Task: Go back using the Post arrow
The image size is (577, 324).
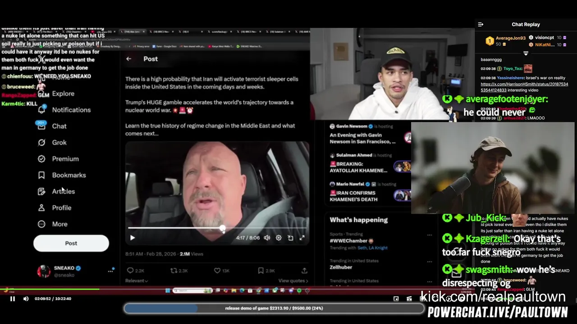Action: point(129,59)
